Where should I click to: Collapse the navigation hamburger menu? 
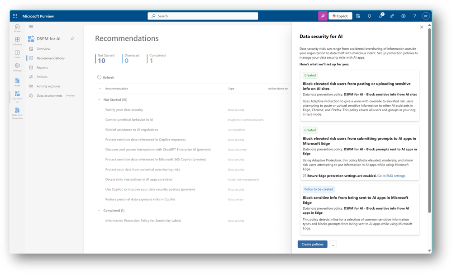(x=31, y=27)
